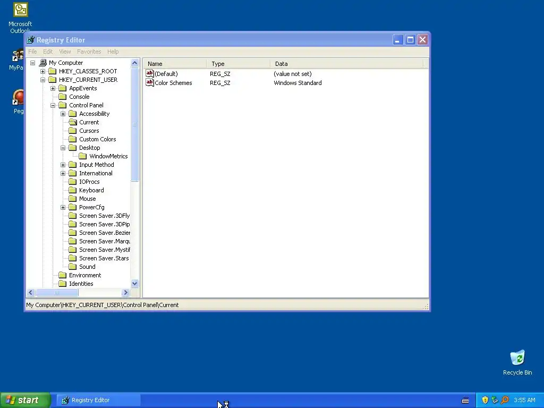Click tree pane scroll left arrow
Viewport: 544px width, 408px height.
(x=30, y=293)
